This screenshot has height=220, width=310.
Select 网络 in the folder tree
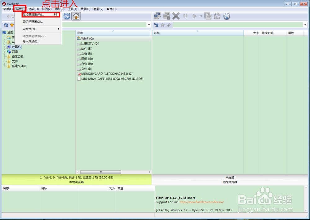pos(15,51)
